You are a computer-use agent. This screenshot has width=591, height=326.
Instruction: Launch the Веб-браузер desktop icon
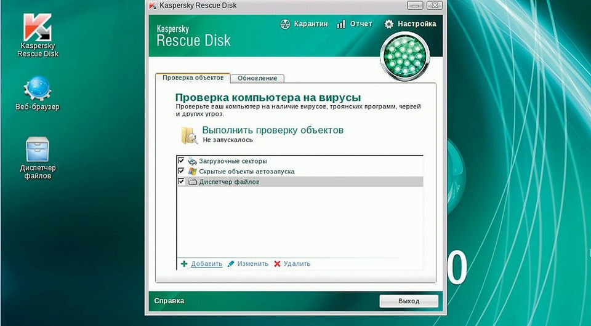(37, 90)
